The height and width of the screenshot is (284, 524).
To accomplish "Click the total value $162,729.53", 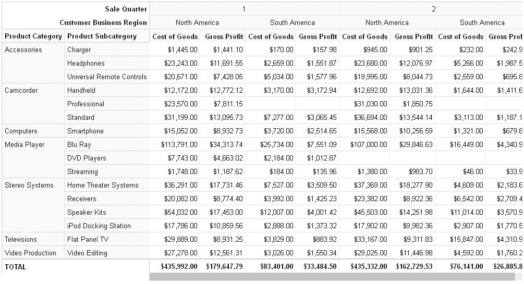I will [414, 267].
